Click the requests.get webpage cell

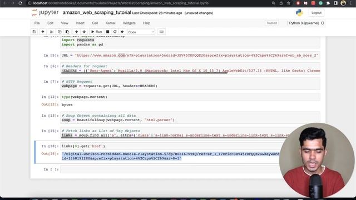[190, 84]
